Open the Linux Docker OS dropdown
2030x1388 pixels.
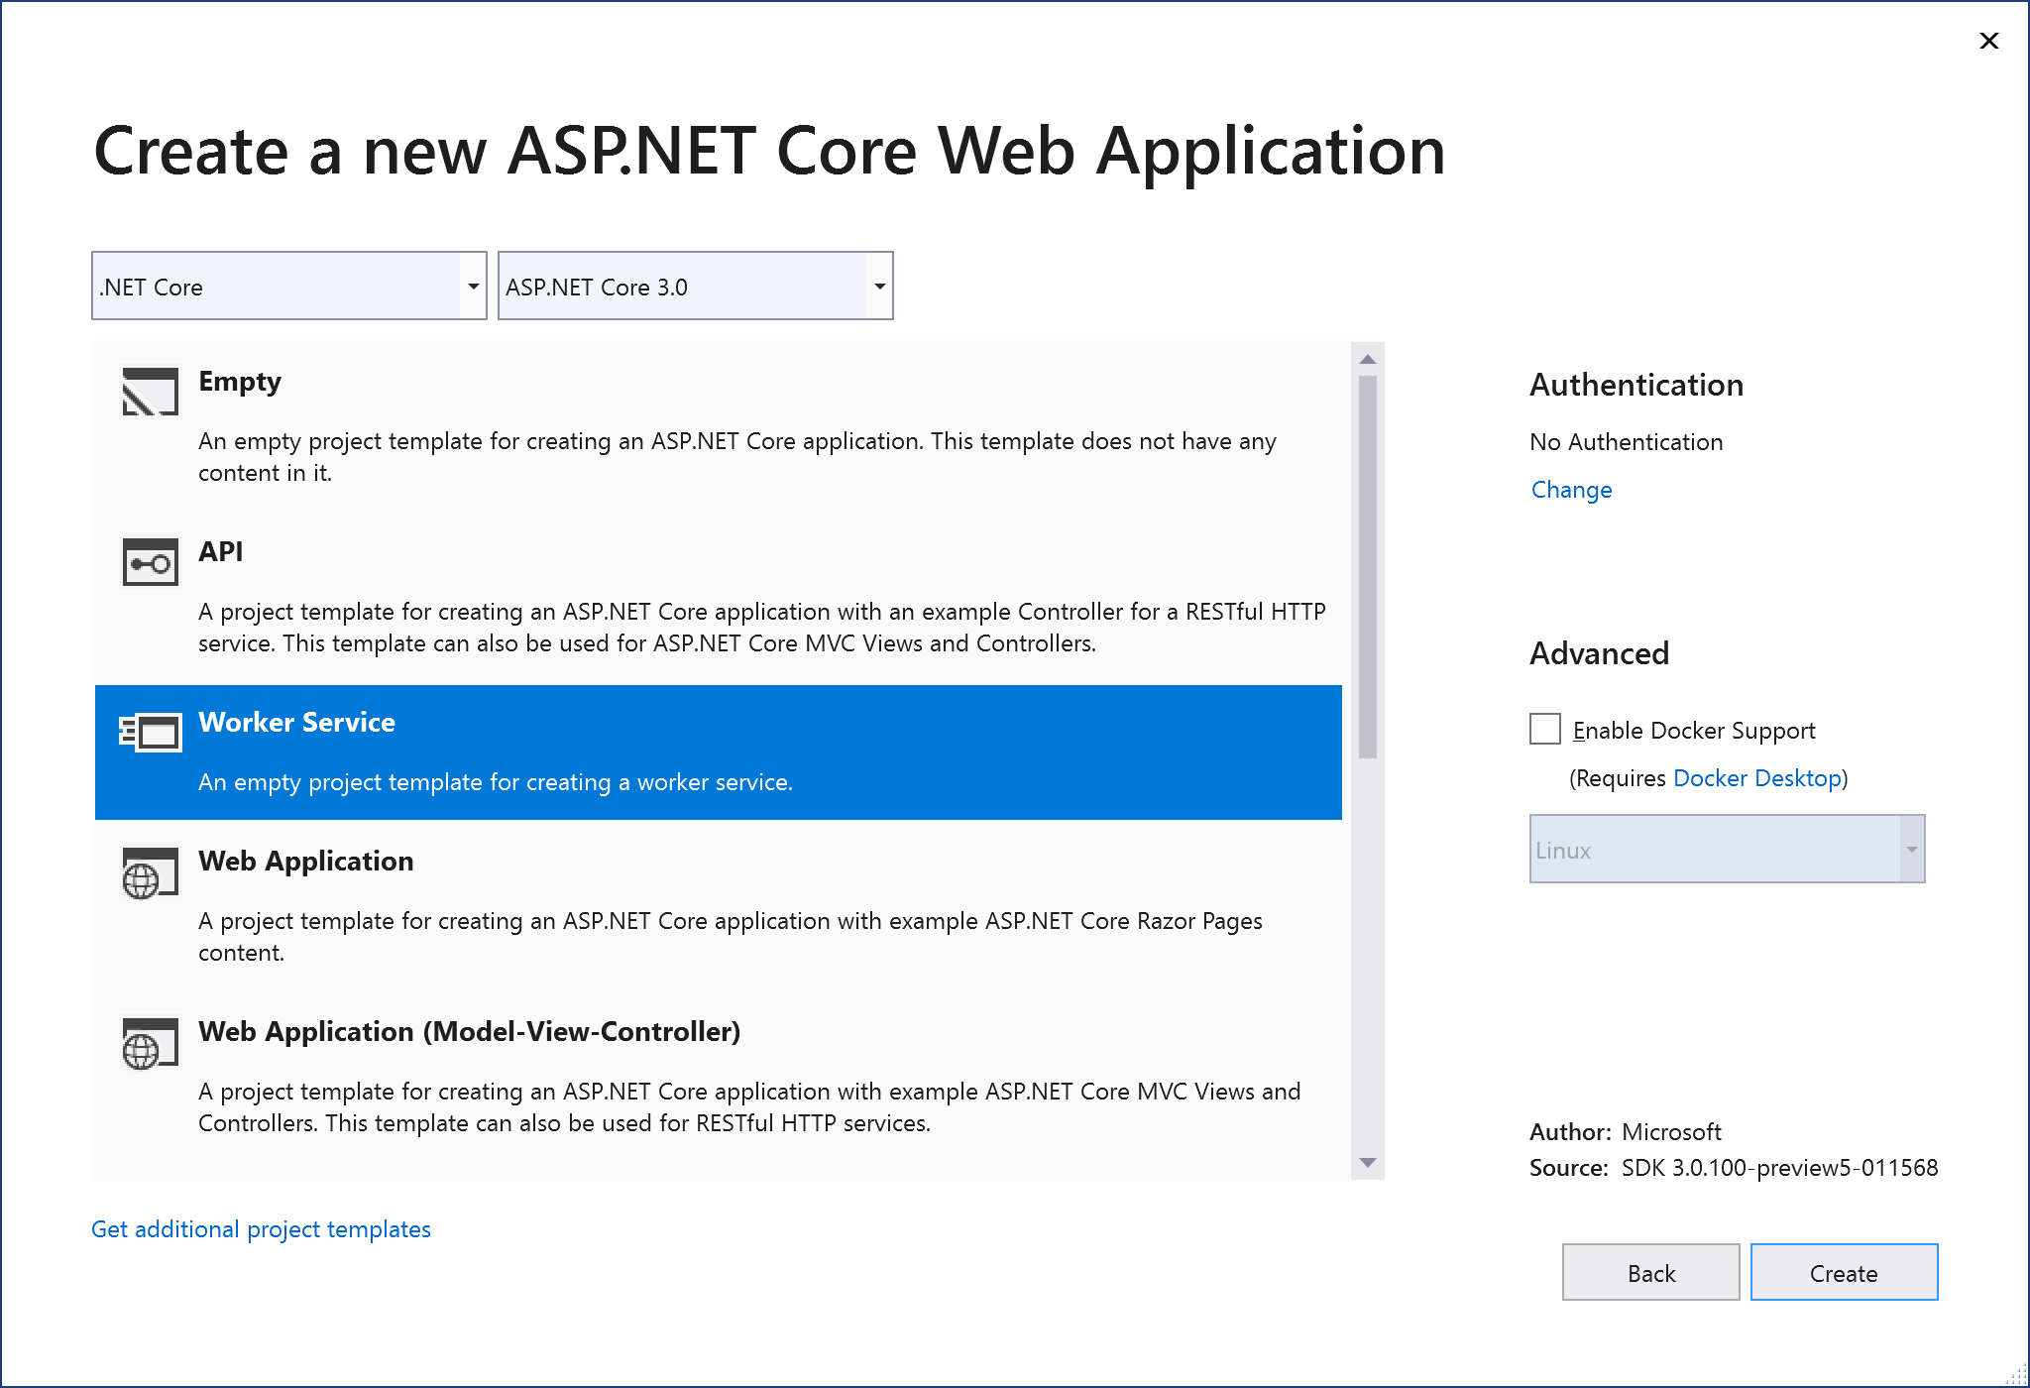(1910, 850)
